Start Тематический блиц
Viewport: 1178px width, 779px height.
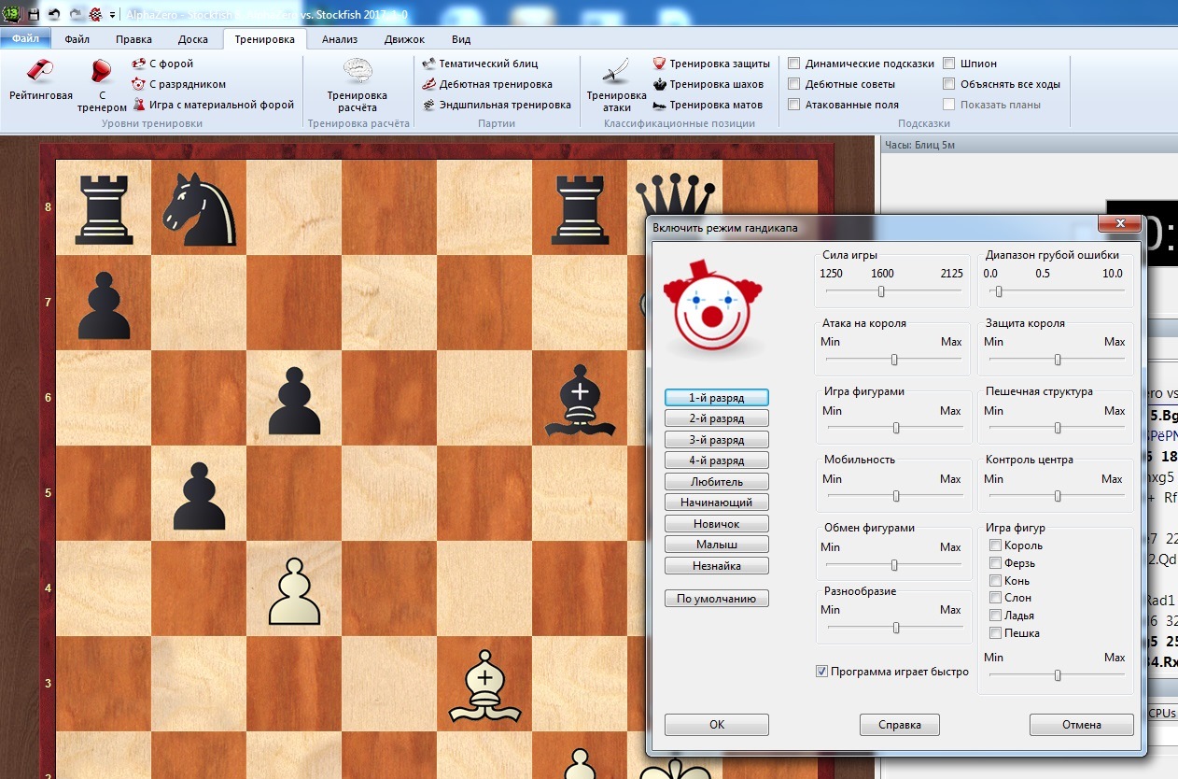pos(479,64)
